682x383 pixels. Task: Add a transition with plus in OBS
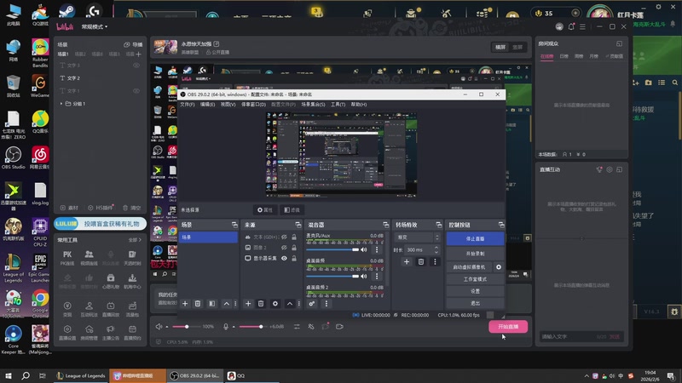407,262
